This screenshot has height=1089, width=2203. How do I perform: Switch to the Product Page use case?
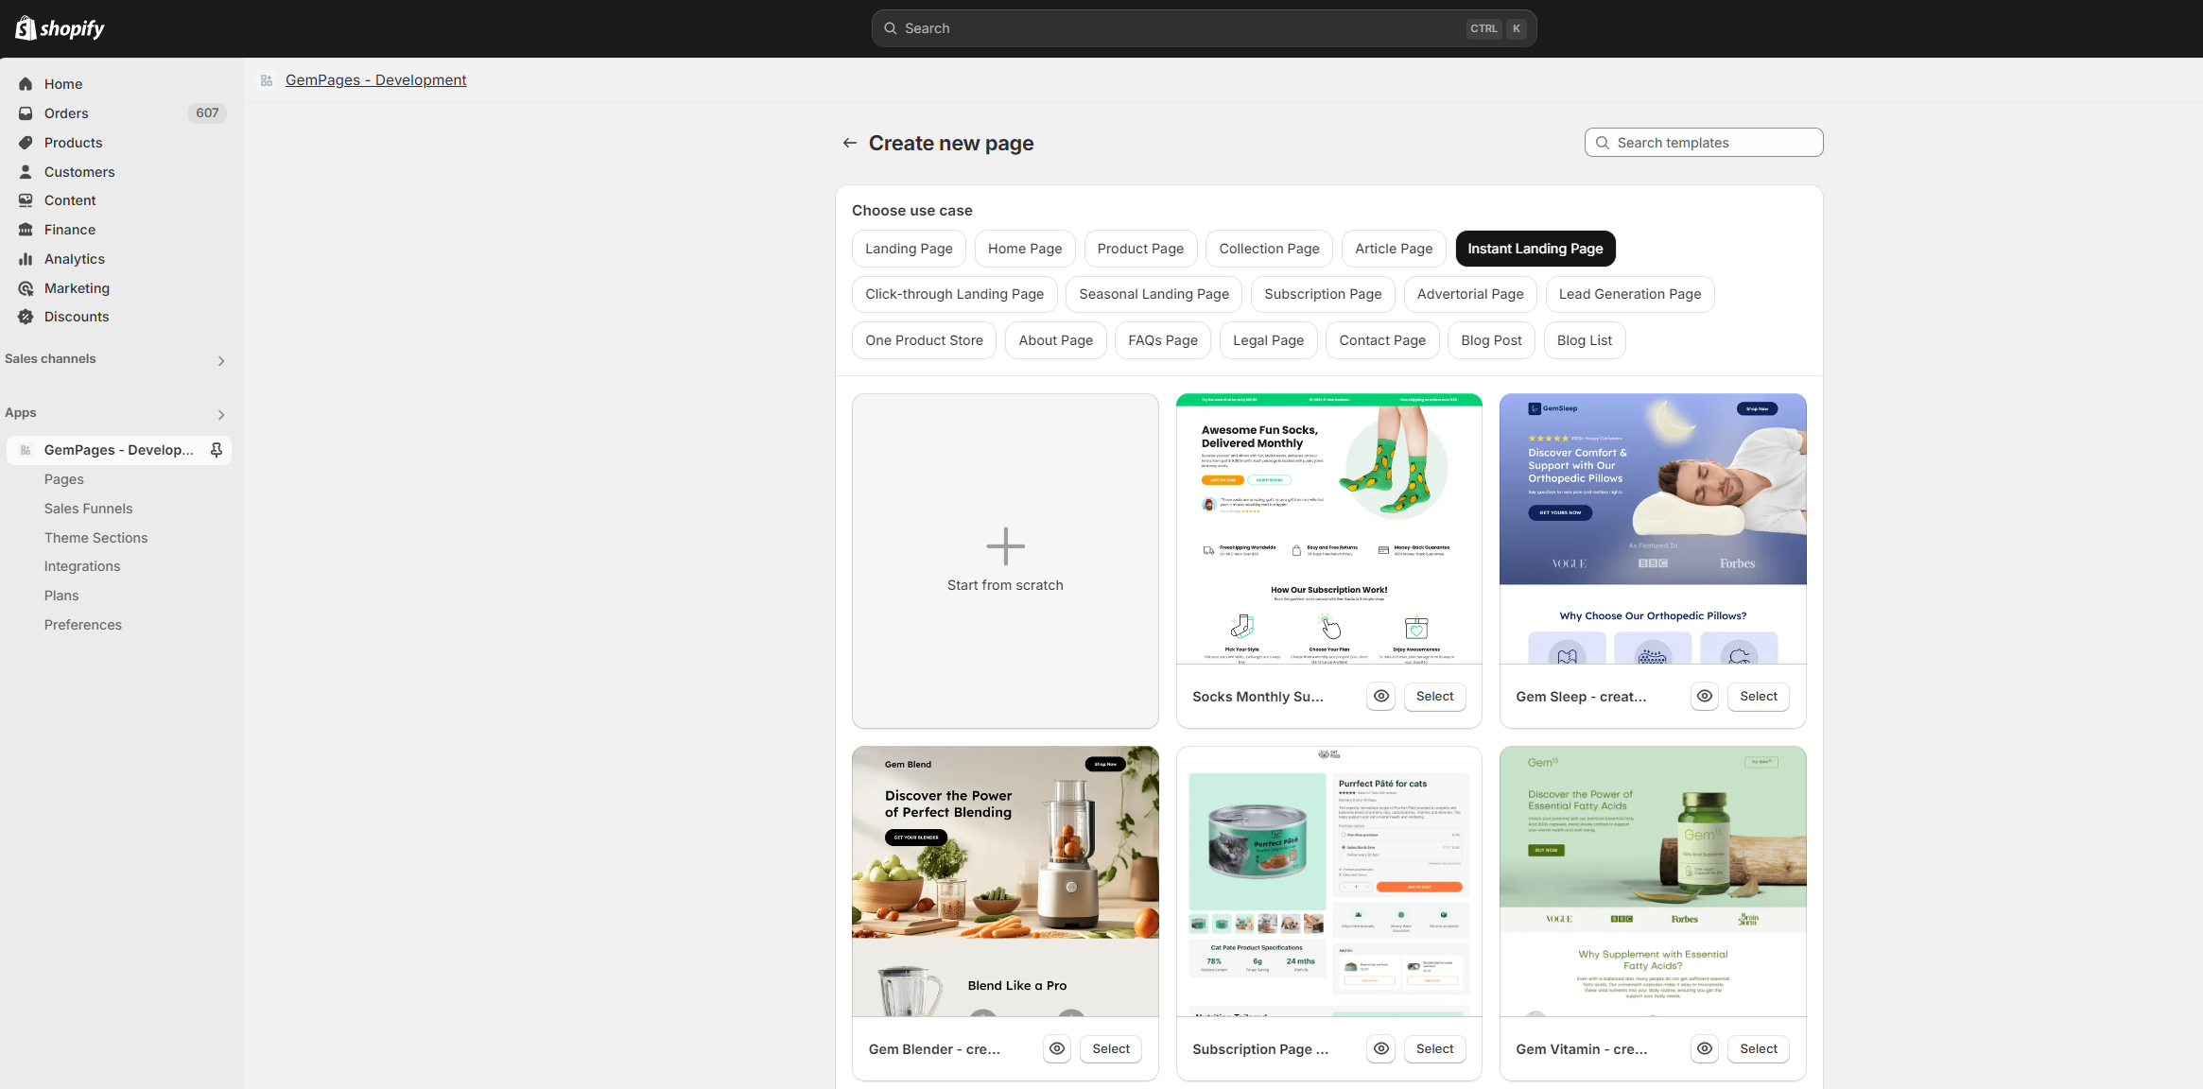coord(1140,248)
